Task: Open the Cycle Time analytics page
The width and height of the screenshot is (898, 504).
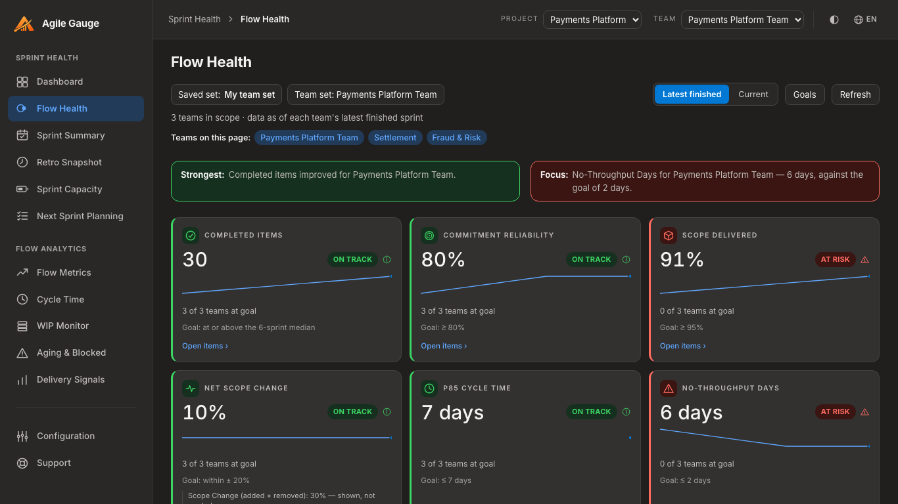Action: tap(76, 300)
